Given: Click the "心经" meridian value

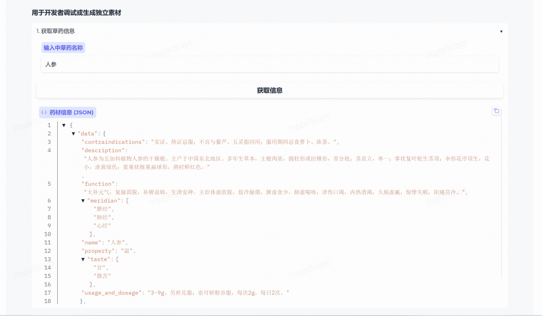Looking at the screenshot, I should pyautogui.click(x=102, y=226).
